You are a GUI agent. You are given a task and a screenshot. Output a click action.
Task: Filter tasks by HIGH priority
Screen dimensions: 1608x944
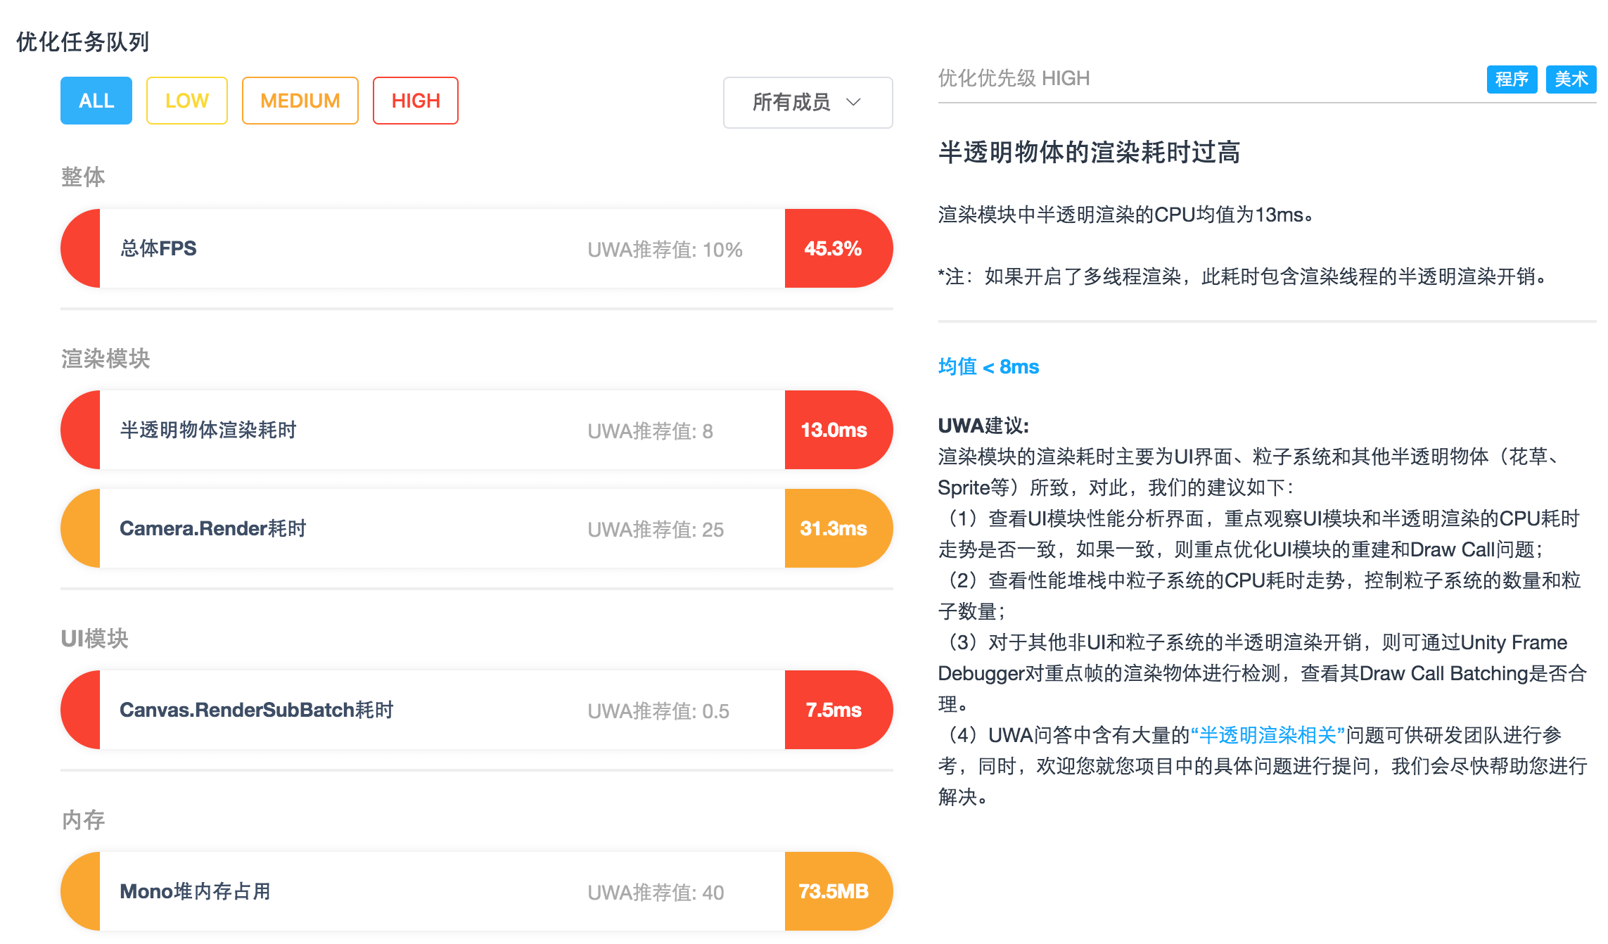[416, 101]
